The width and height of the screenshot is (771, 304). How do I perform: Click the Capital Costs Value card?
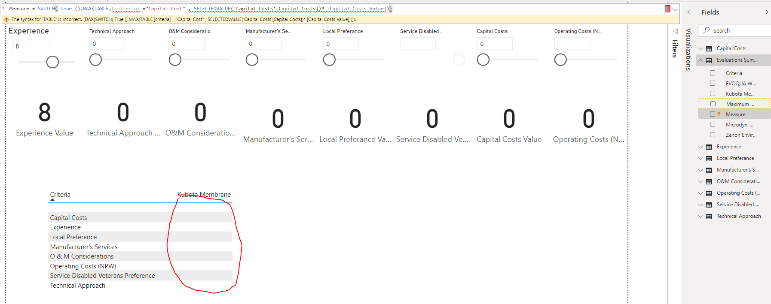click(509, 125)
